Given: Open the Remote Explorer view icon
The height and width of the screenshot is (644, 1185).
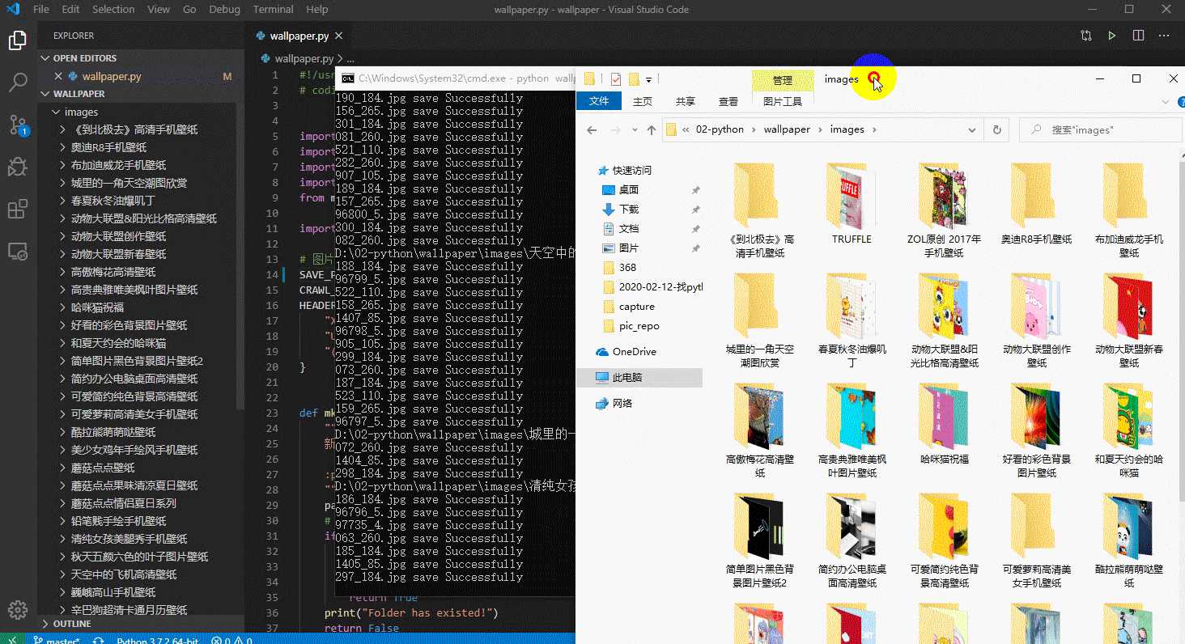Looking at the screenshot, I should coord(18,252).
